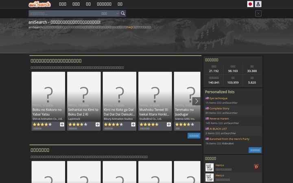The height and width of the screenshot is (183, 293).
Task: Click the 140.841 statistics value
Action: (x=214, y=83)
